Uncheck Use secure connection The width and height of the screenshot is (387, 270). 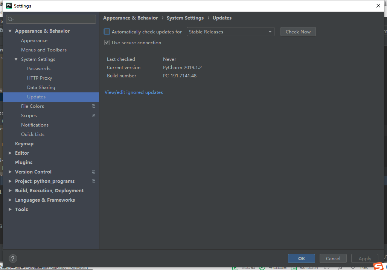(107, 42)
